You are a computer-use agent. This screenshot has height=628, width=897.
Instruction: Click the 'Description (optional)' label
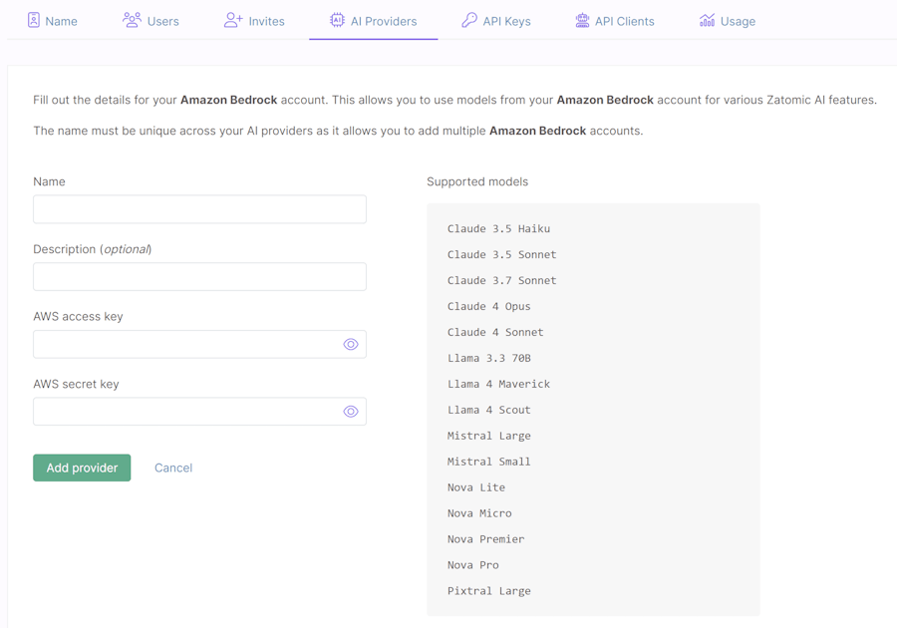(92, 249)
